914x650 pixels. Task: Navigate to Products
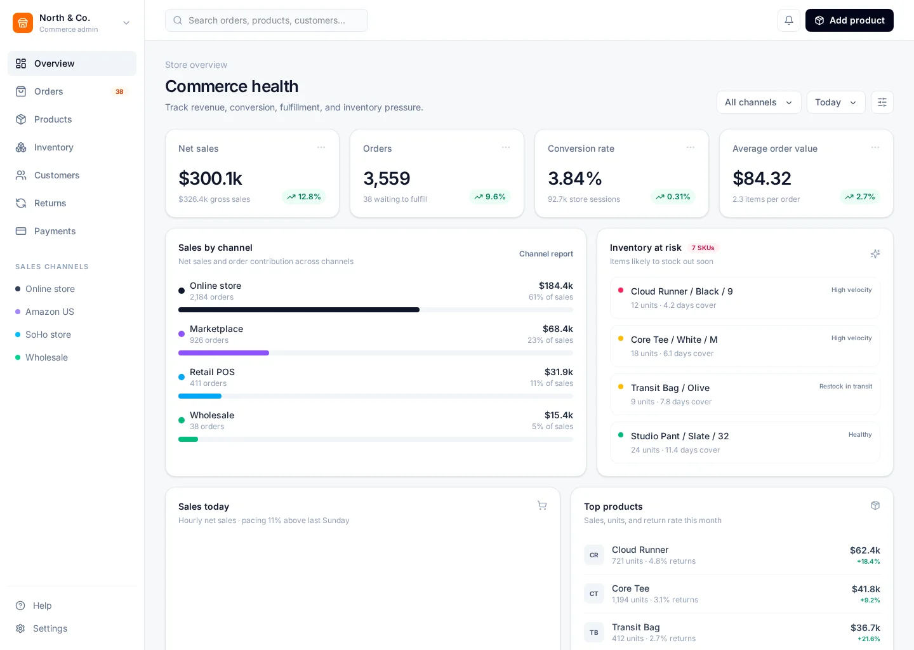[72, 119]
